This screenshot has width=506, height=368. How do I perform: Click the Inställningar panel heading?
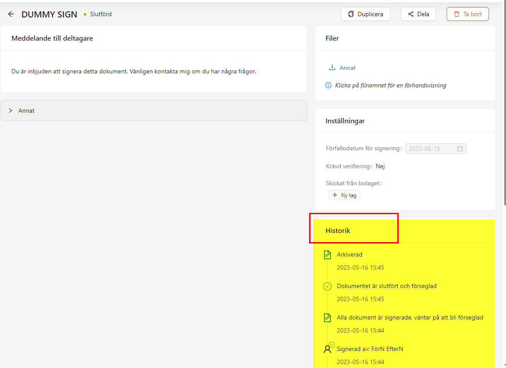[x=345, y=121]
